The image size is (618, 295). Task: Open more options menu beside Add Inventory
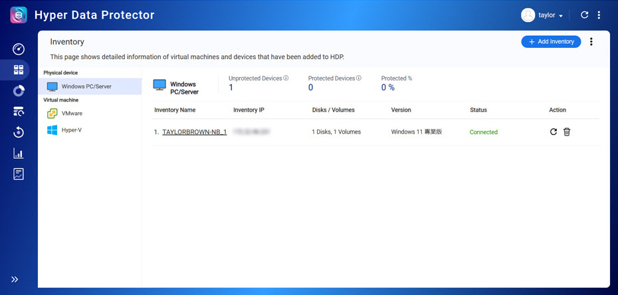pos(591,42)
